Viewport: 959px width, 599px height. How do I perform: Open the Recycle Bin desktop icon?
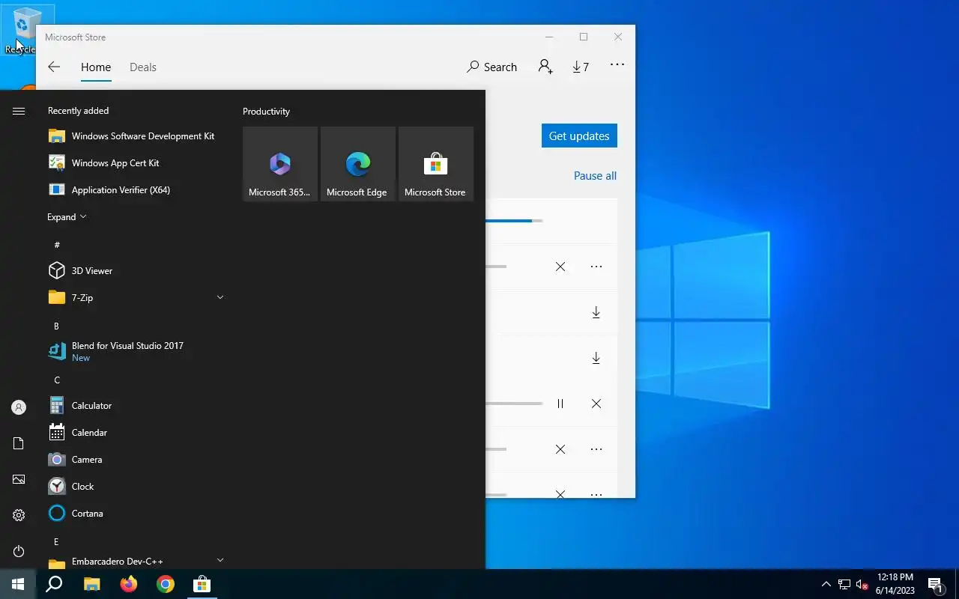pos(21,31)
